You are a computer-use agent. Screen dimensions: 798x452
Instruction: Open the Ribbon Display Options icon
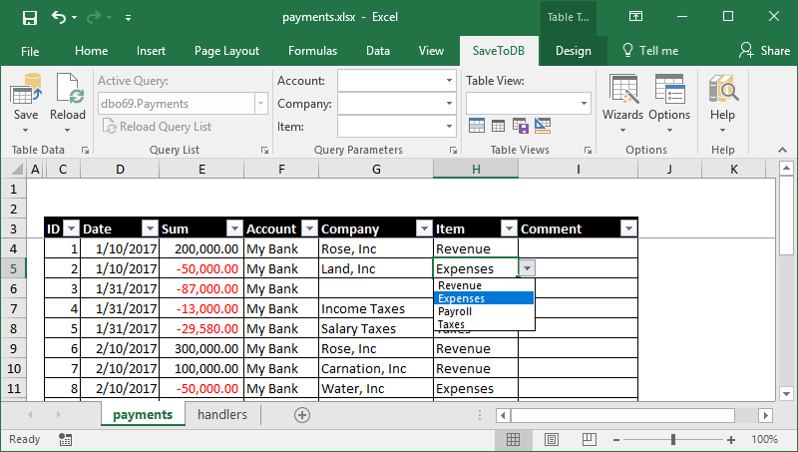pyautogui.click(x=635, y=17)
